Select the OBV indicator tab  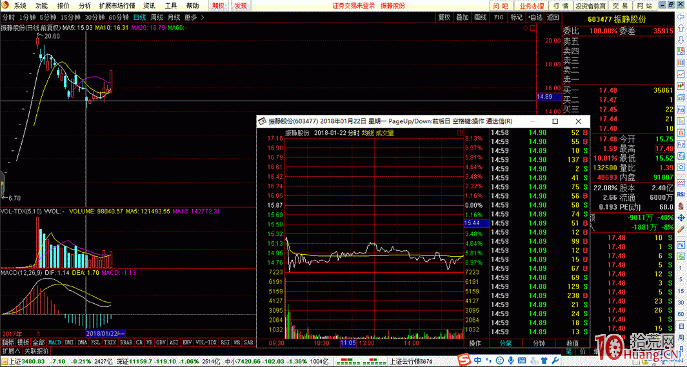161,342
